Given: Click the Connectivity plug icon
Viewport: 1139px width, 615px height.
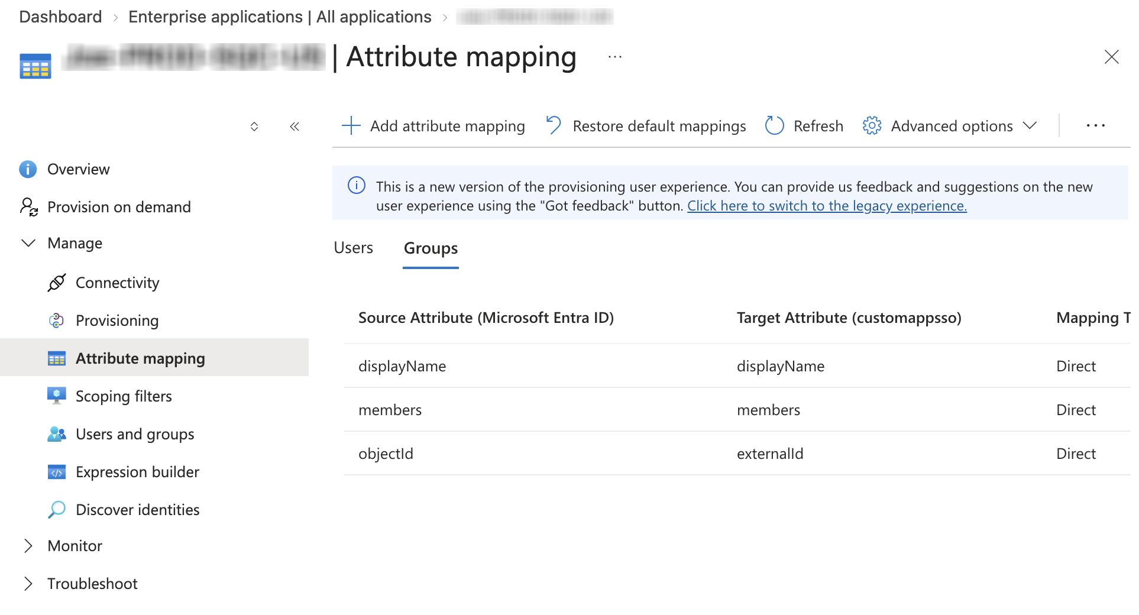Looking at the screenshot, I should 56,283.
